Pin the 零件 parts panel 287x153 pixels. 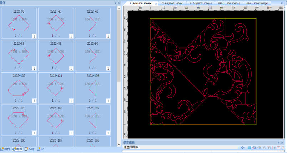(115, 3)
